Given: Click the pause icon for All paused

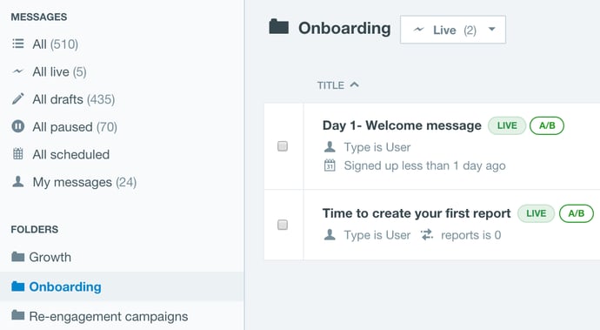Looking at the screenshot, I should coord(17,126).
